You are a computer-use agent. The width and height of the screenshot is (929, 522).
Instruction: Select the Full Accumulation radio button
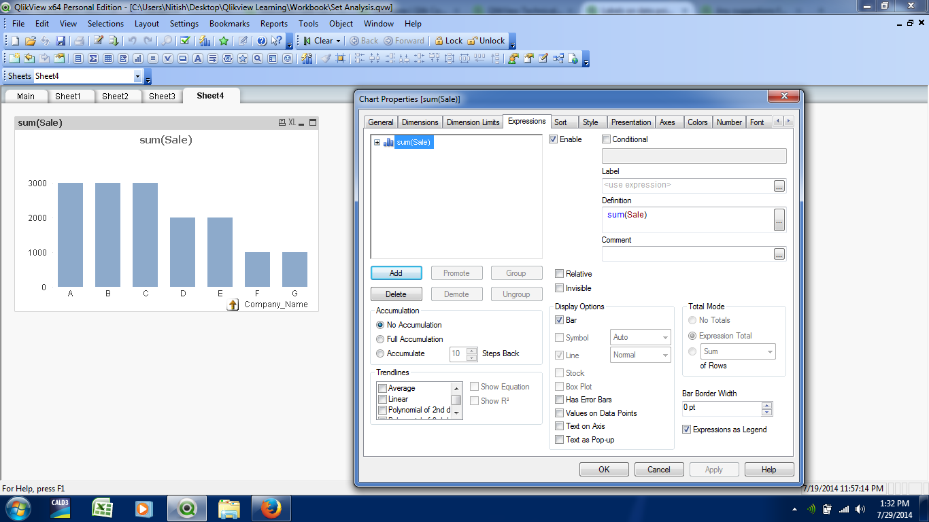click(380, 339)
